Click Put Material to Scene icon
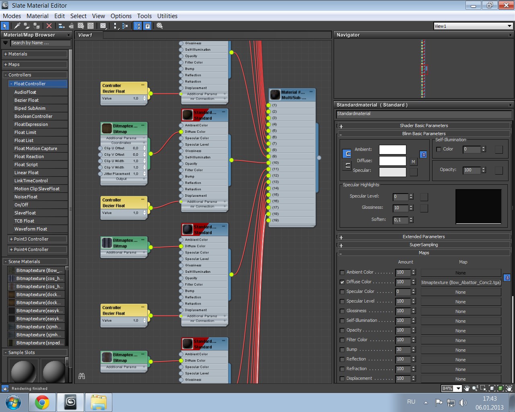515x412 pixels. point(27,26)
